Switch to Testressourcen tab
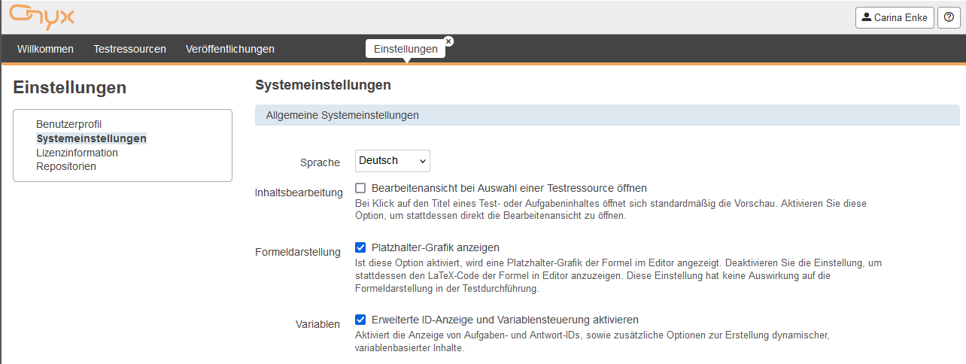The width and height of the screenshot is (966, 364). [129, 49]
